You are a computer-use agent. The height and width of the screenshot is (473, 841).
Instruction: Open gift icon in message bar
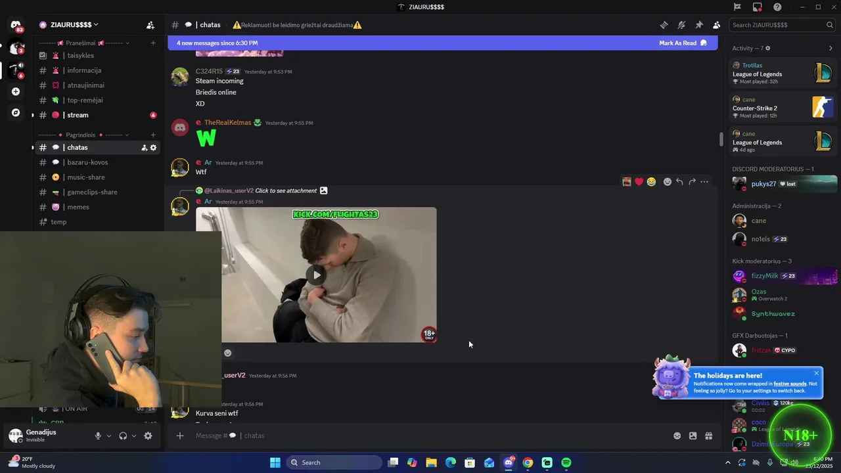(709, 436)
